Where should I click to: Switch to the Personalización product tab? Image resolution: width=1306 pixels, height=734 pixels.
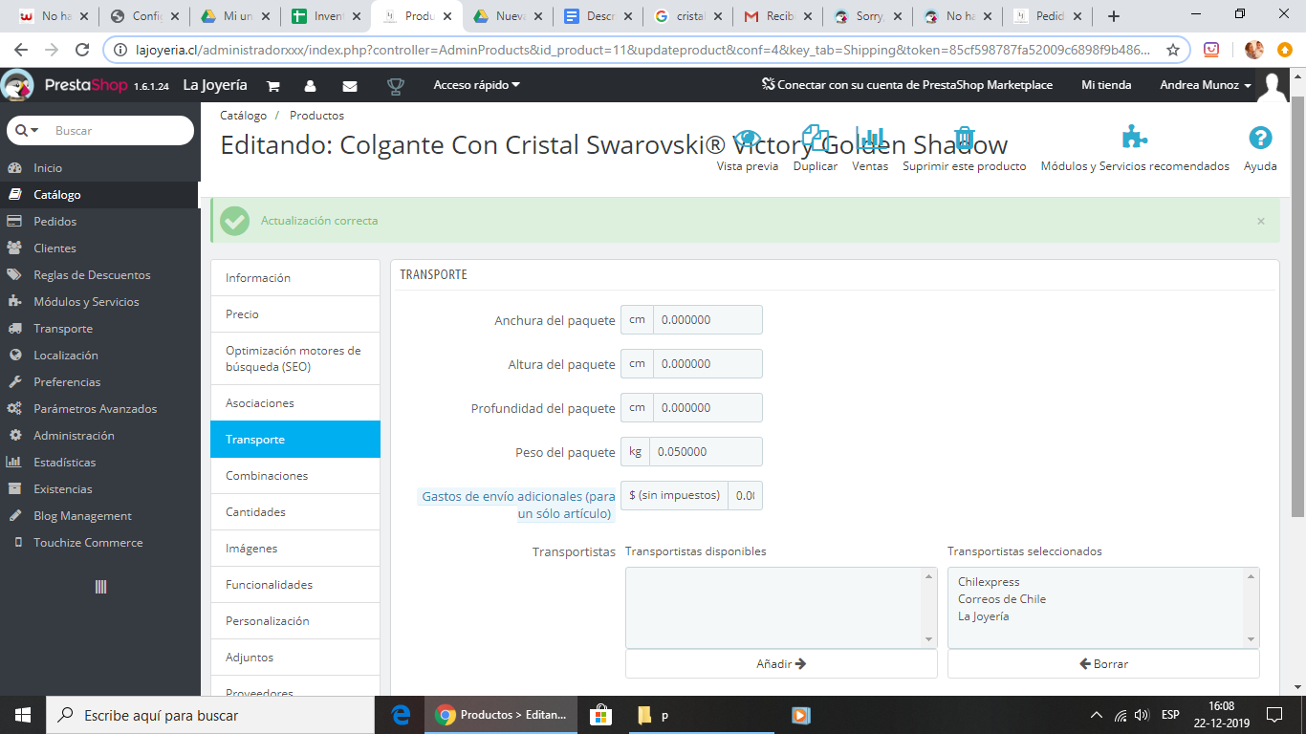click(295, 621)
